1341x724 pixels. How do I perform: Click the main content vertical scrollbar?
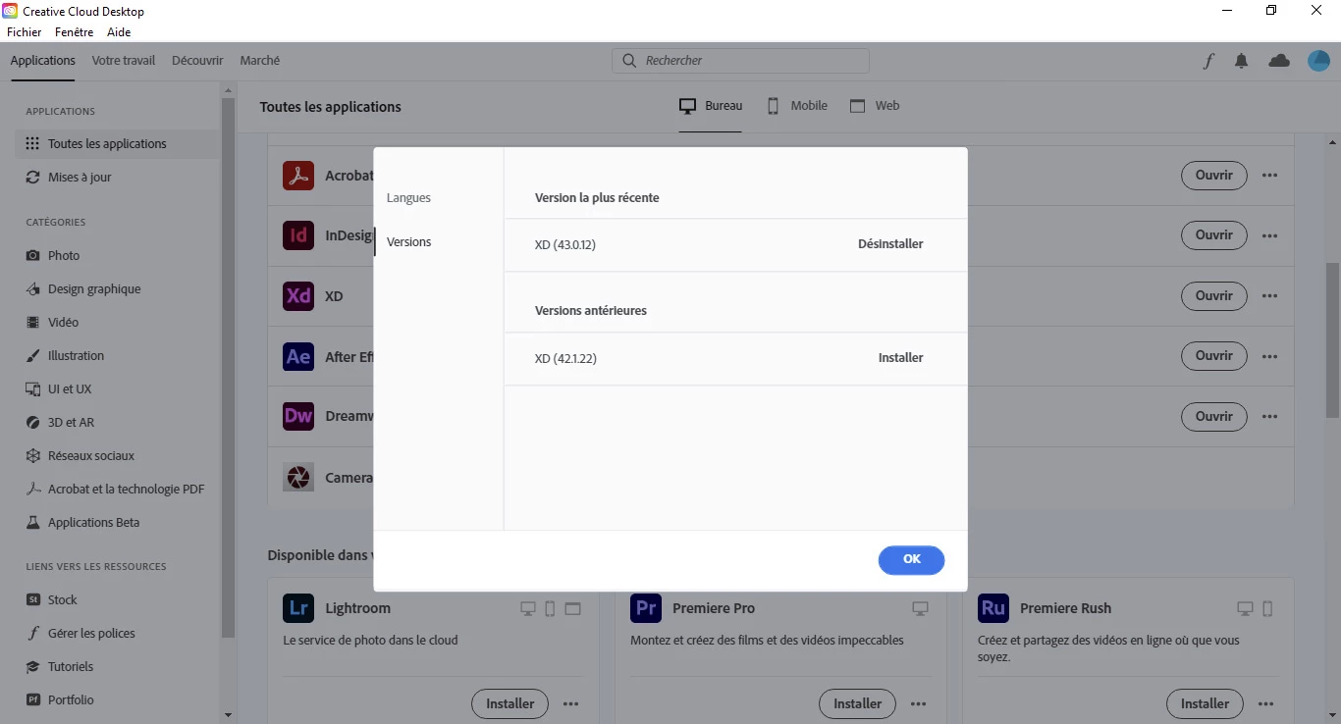1332,338
